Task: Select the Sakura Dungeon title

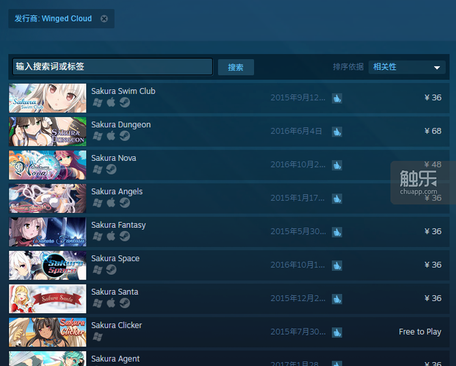Action: (x=121, y=124)
